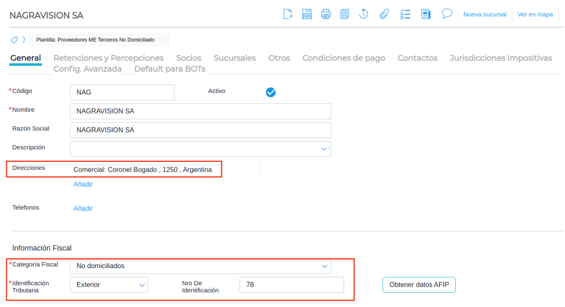Save the record with the floppy disk icon
Image resolution: width=565 pixels, height=307 pixels.
coord(307,14)
